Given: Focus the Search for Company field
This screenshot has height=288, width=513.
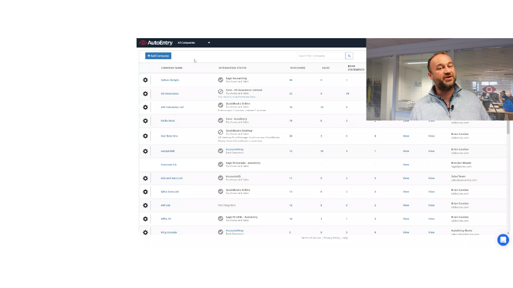Looking at the screenshot, I should click(x=321, y=56).
